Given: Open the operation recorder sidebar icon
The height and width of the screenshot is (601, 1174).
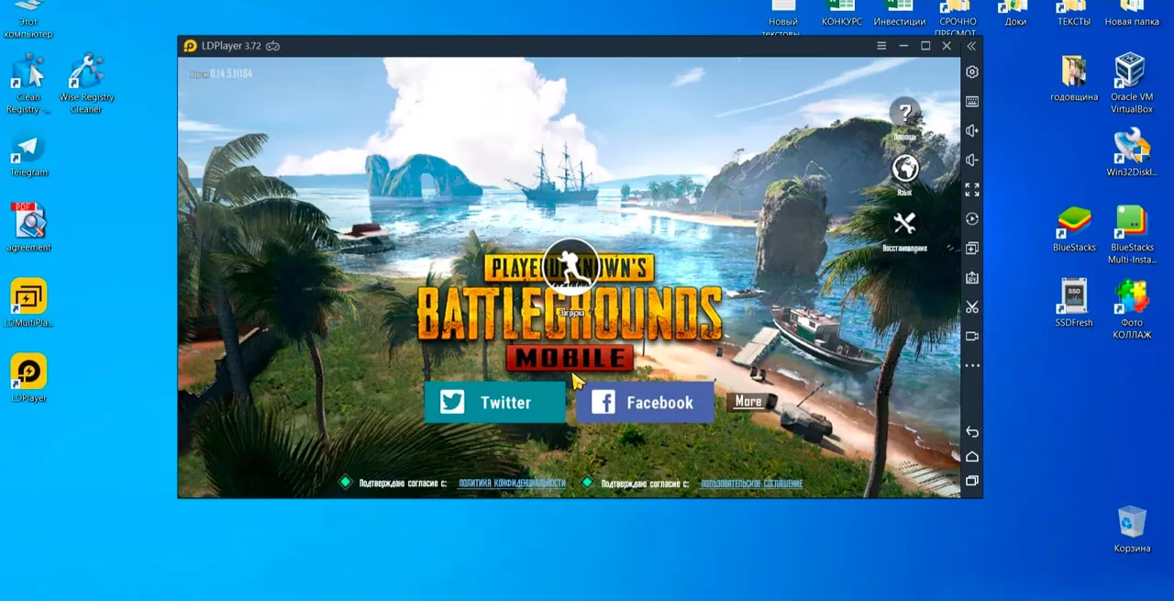Looking at the screenshot, I should click(x=972, y=219).
